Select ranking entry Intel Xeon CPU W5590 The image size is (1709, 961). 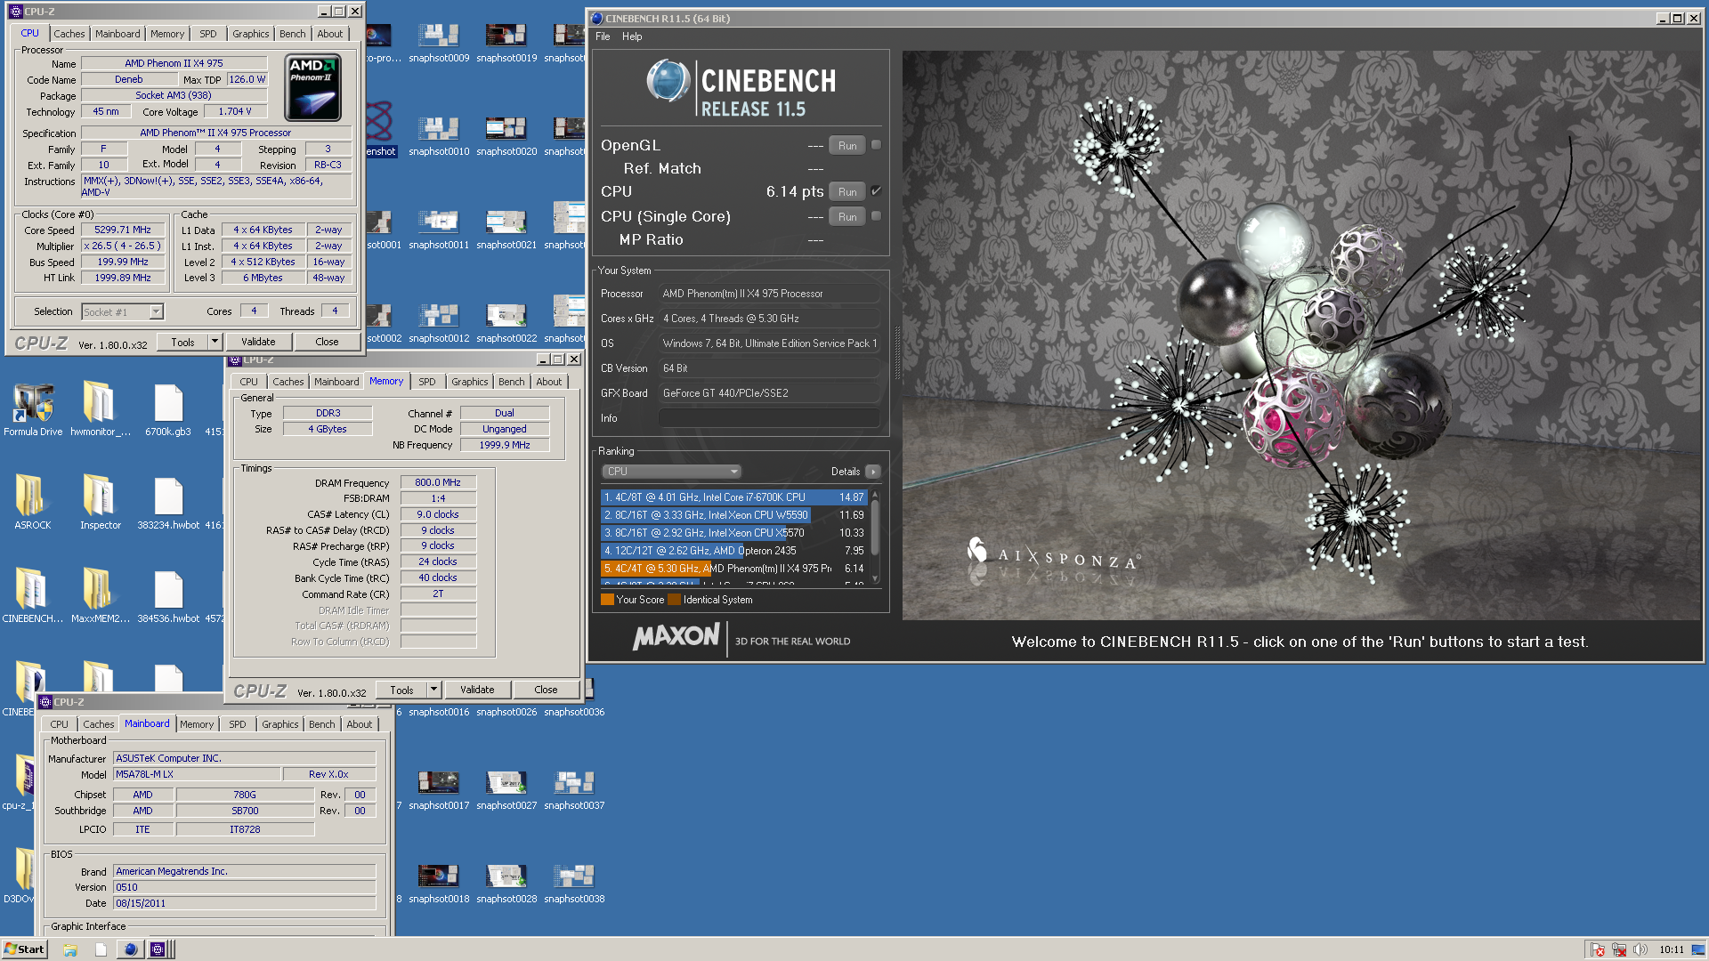pos(733,515)
